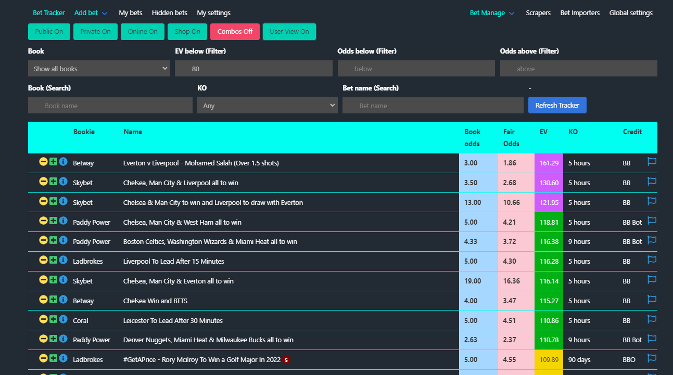Click the green plus icon on Skybet Chelsea row
The width and height of the screenshot is (673, 375).
click(53, 182)
